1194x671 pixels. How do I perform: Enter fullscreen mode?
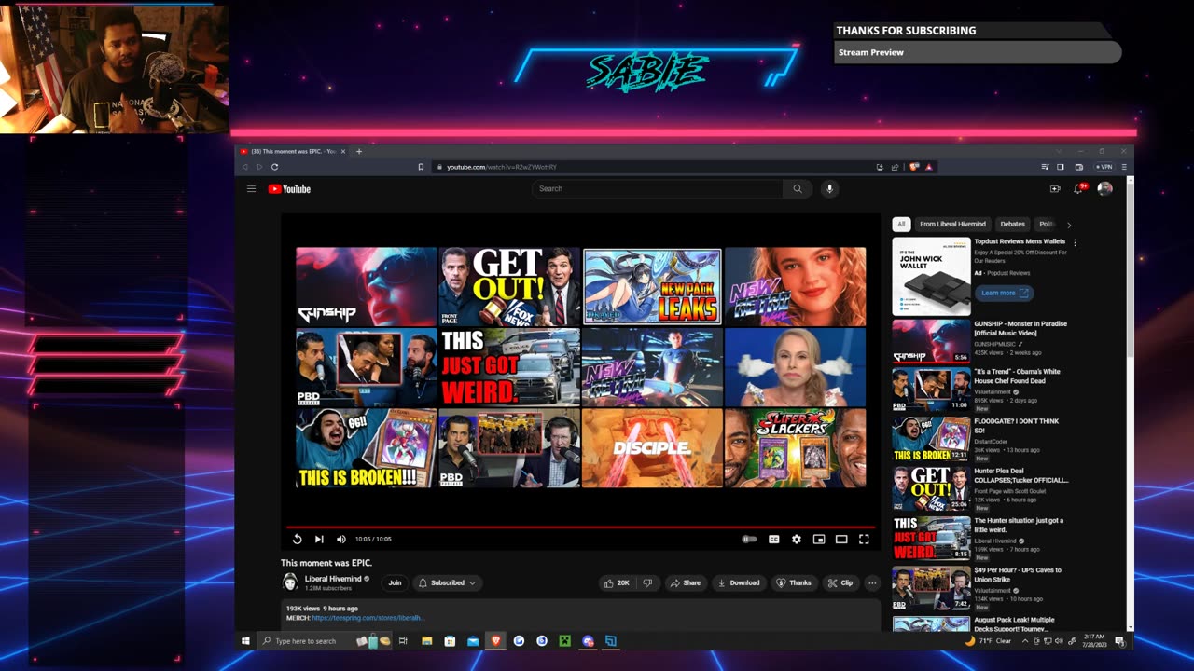click(x=864, y=539)
